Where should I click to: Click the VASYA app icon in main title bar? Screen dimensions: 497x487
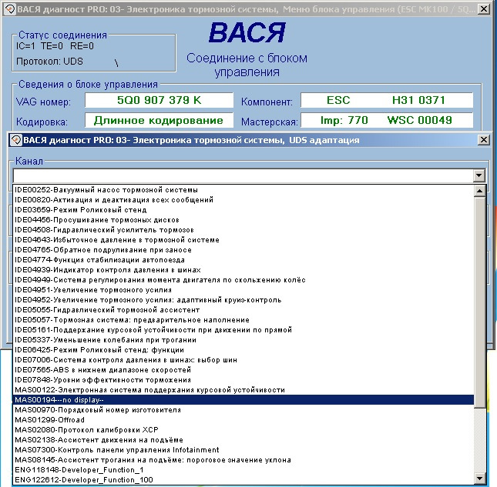(9, 9)
